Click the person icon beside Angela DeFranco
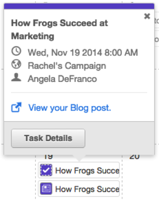159x200 pixels. pos(16,77)
